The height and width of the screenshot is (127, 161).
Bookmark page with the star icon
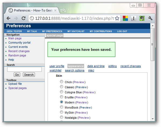[x=117, y=18]
